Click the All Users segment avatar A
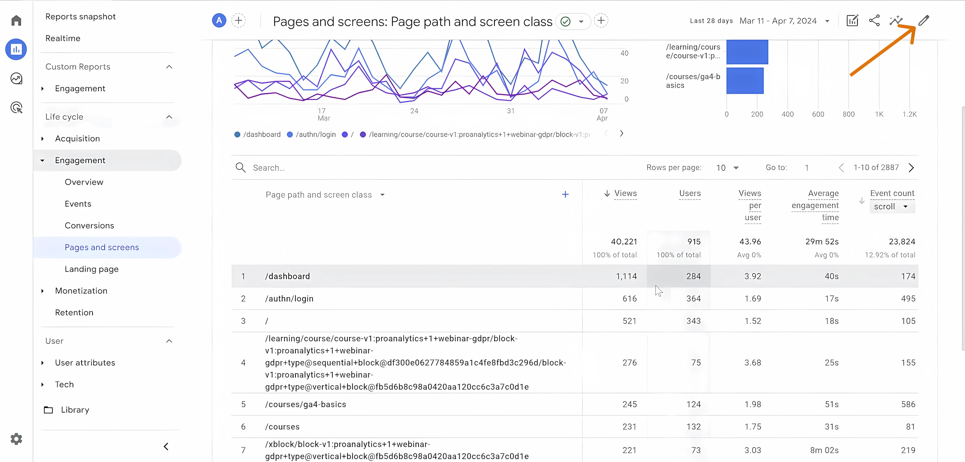 [x=219, y=21]
